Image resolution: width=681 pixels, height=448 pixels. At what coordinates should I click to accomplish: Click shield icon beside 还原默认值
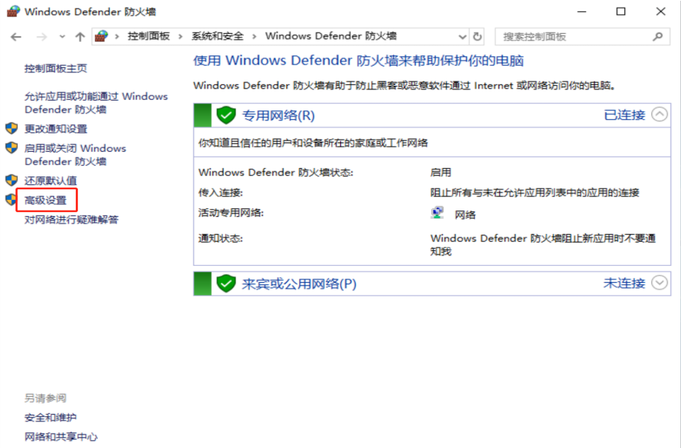click(x=12, y=180)
